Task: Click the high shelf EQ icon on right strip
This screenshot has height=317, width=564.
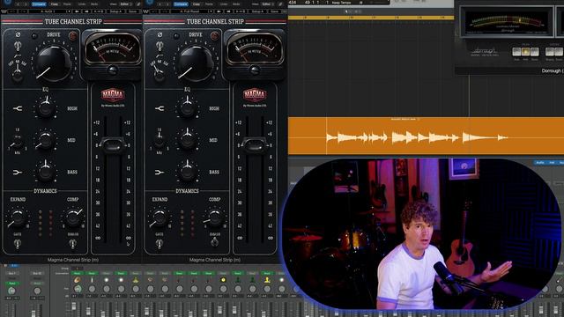Action: point(160,108)
